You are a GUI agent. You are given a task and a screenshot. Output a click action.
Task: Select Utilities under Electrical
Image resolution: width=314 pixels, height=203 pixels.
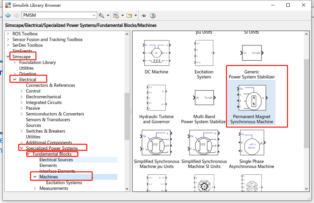pyautogui.click(x=33, y=137)
